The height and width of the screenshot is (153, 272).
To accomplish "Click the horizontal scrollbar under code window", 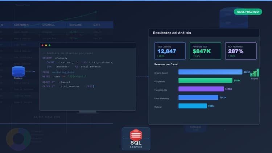I will [88, 112].
